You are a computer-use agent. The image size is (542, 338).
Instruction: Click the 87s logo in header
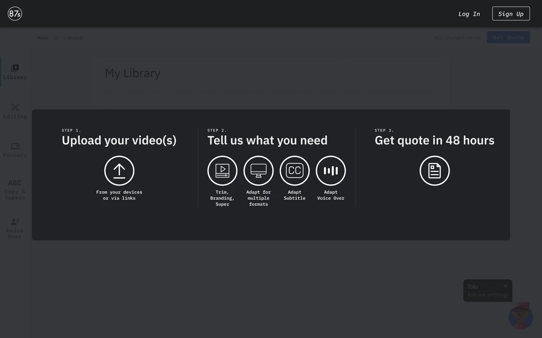pyautogui.click(x=15, y=14)
